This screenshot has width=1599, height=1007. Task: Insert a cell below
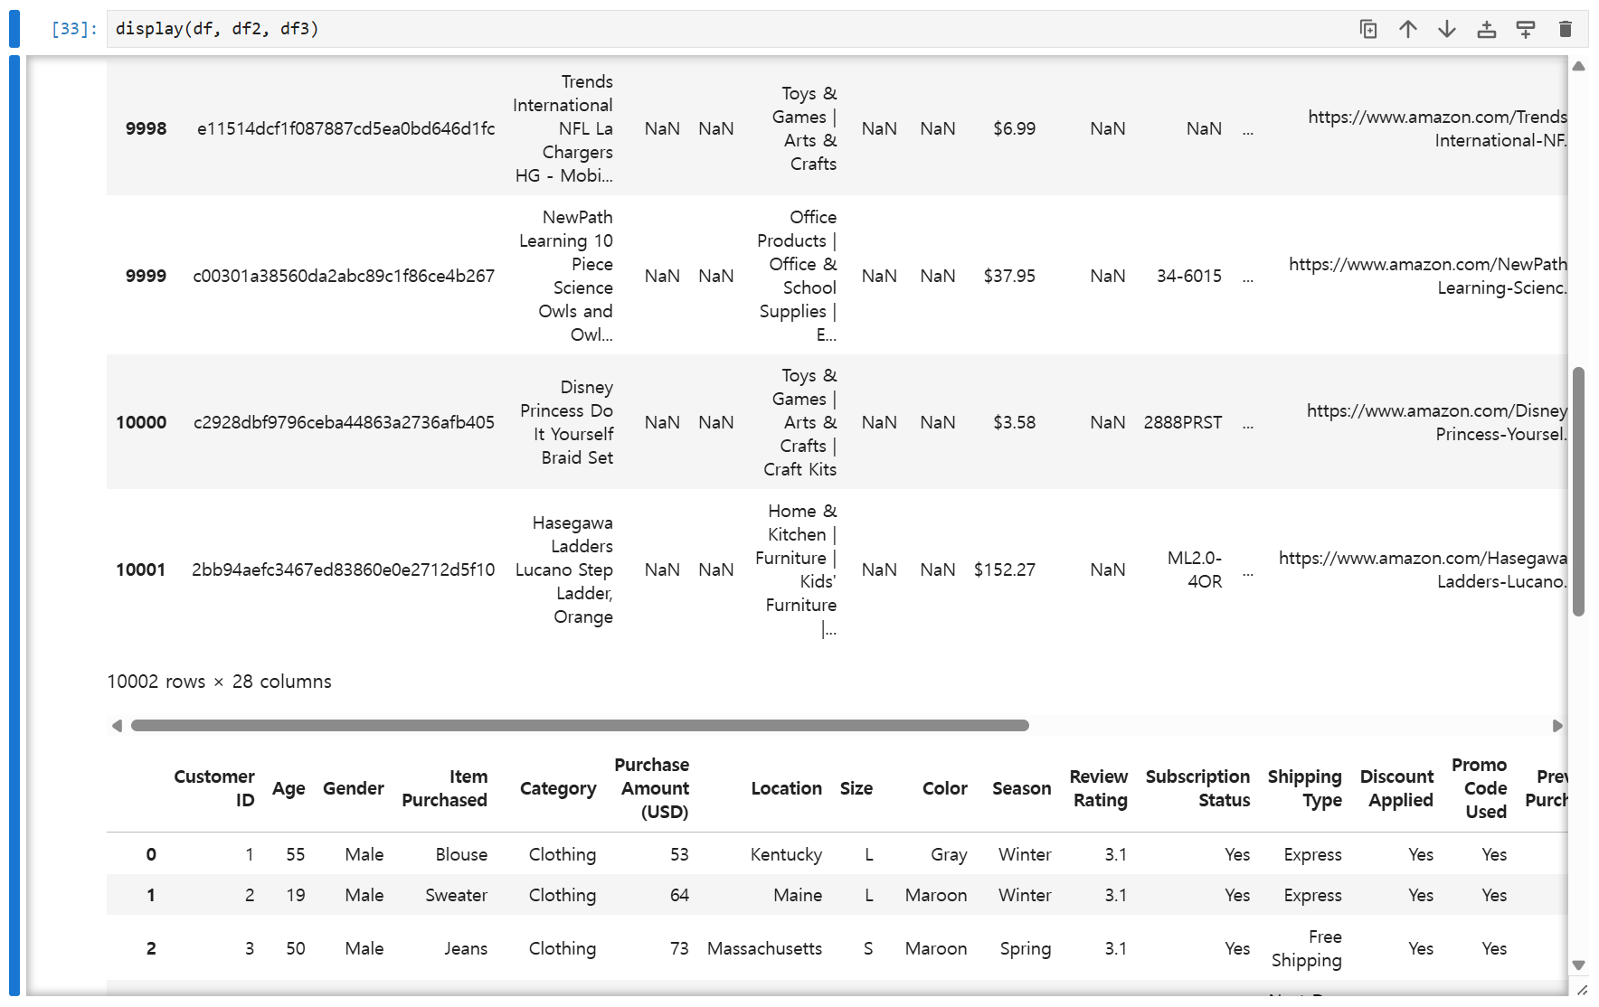(1526, 29)
